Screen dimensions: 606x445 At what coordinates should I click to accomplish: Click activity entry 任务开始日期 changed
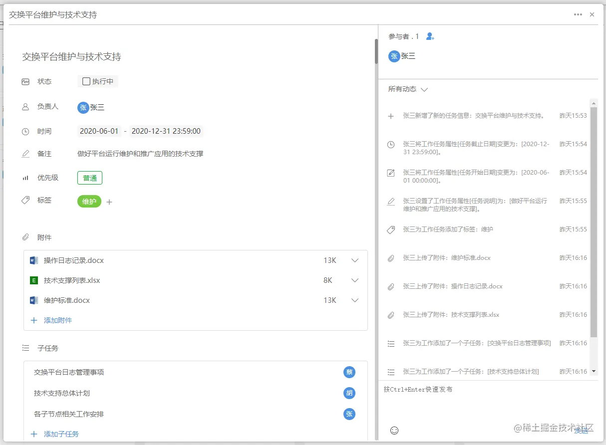point(477,177)
